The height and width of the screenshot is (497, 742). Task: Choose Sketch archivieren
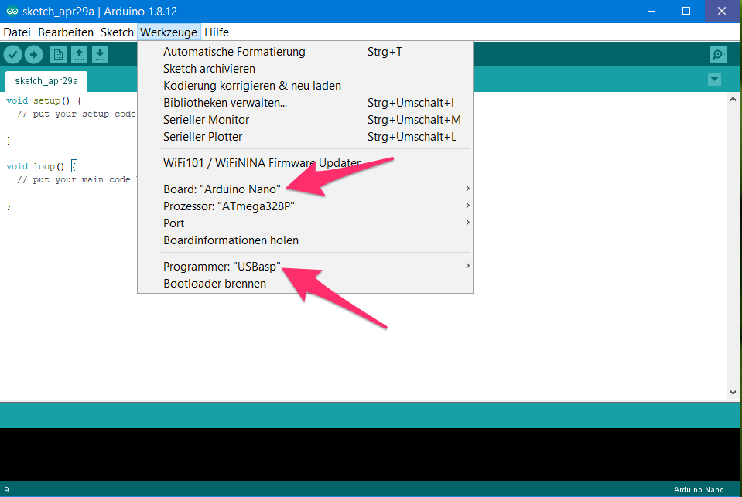tap(305, 69)
